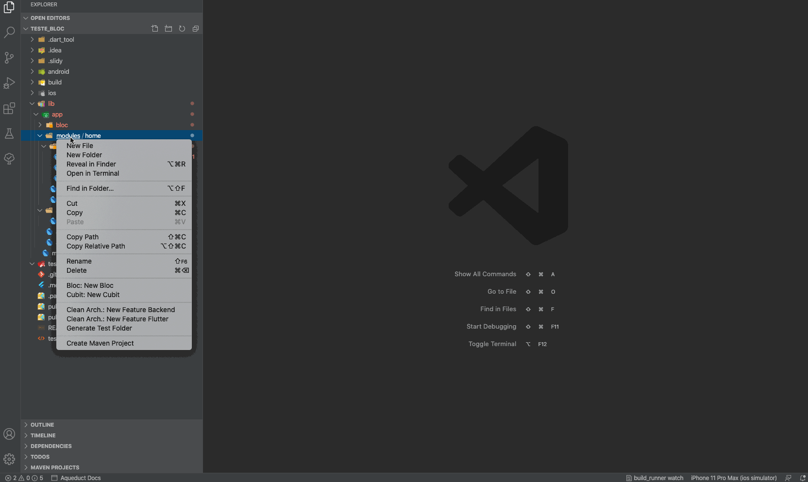Select Clean Arch.: New Feature Backend
Screen dimensions: 808x482
click(124, 310)
